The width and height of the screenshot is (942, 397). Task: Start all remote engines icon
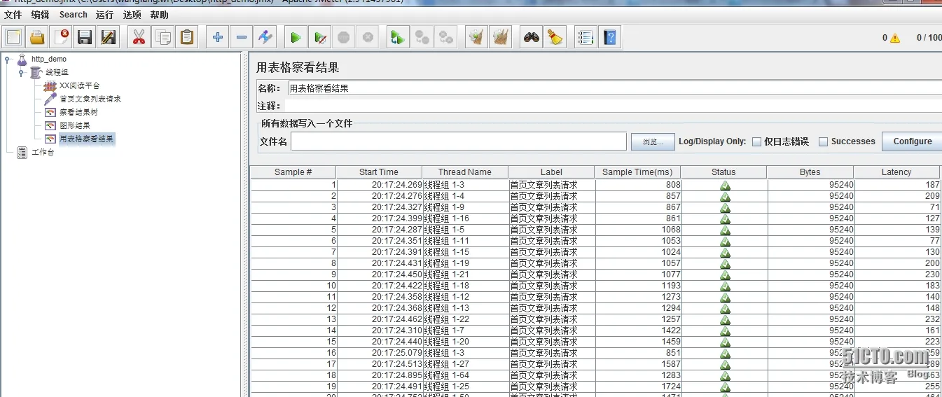click(399, 37)
